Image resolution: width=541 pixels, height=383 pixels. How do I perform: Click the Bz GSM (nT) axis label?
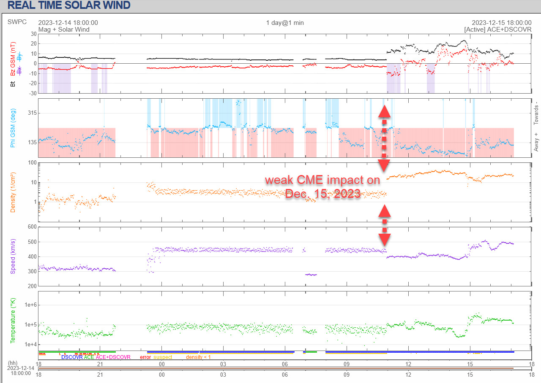(x=13, y=58)
